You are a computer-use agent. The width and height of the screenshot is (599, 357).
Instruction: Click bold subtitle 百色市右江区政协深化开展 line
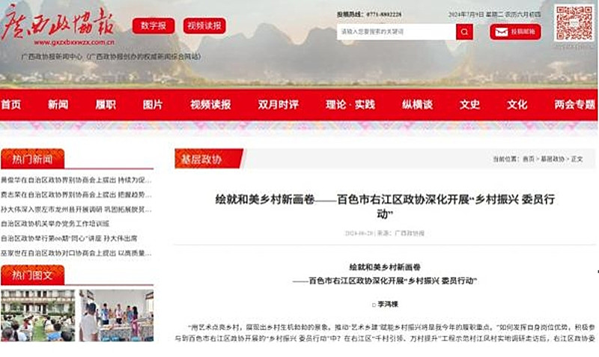385,281
